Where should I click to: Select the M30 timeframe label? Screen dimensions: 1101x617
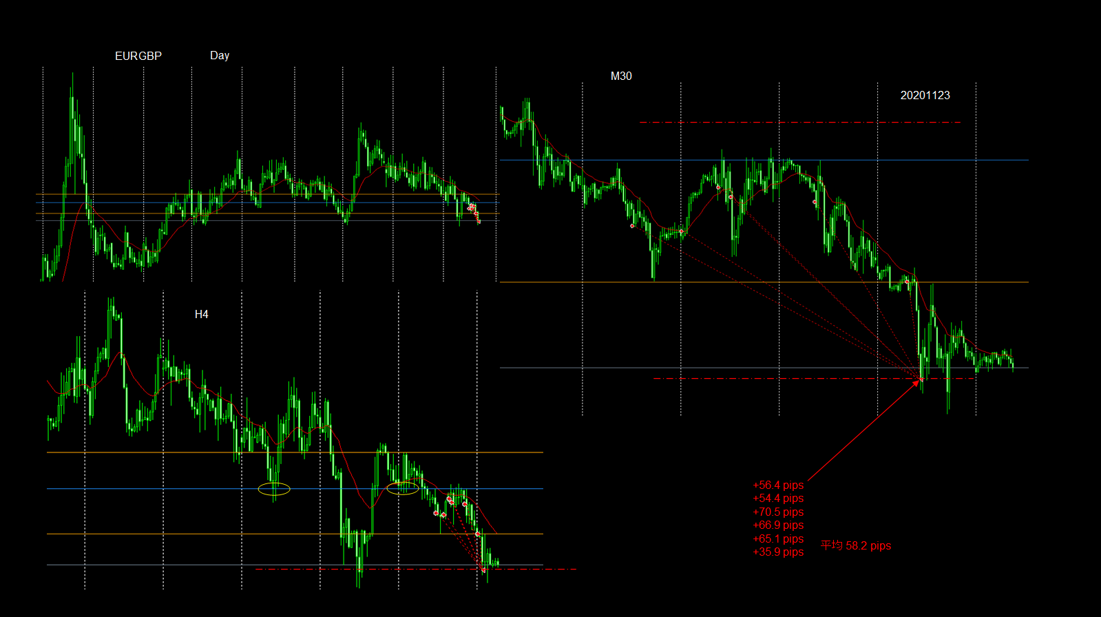pyautogui.click(x=620, y=76)
